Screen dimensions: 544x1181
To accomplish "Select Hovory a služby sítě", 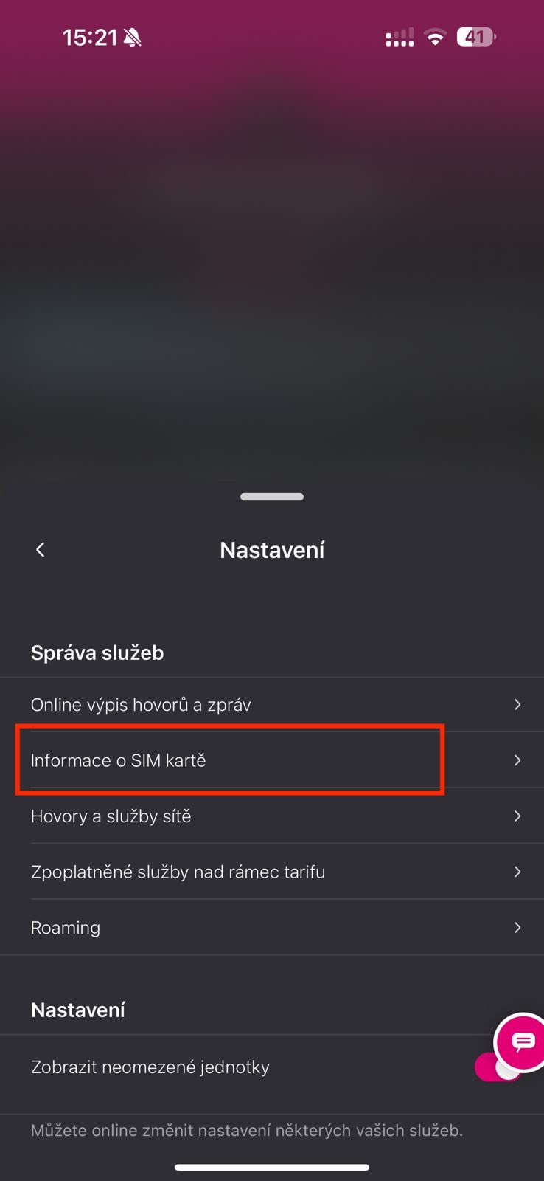I will 111,816.
